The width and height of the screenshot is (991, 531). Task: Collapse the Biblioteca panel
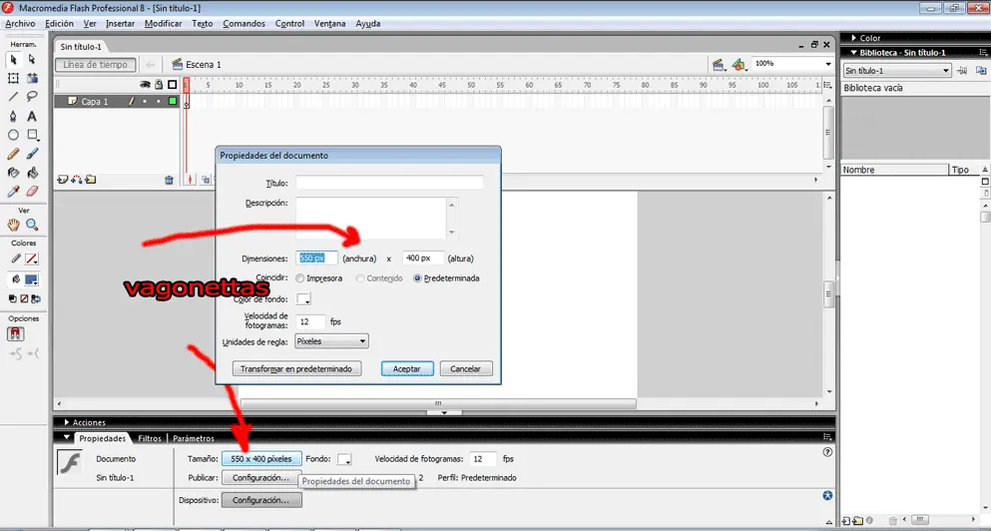tap(854, 53)
